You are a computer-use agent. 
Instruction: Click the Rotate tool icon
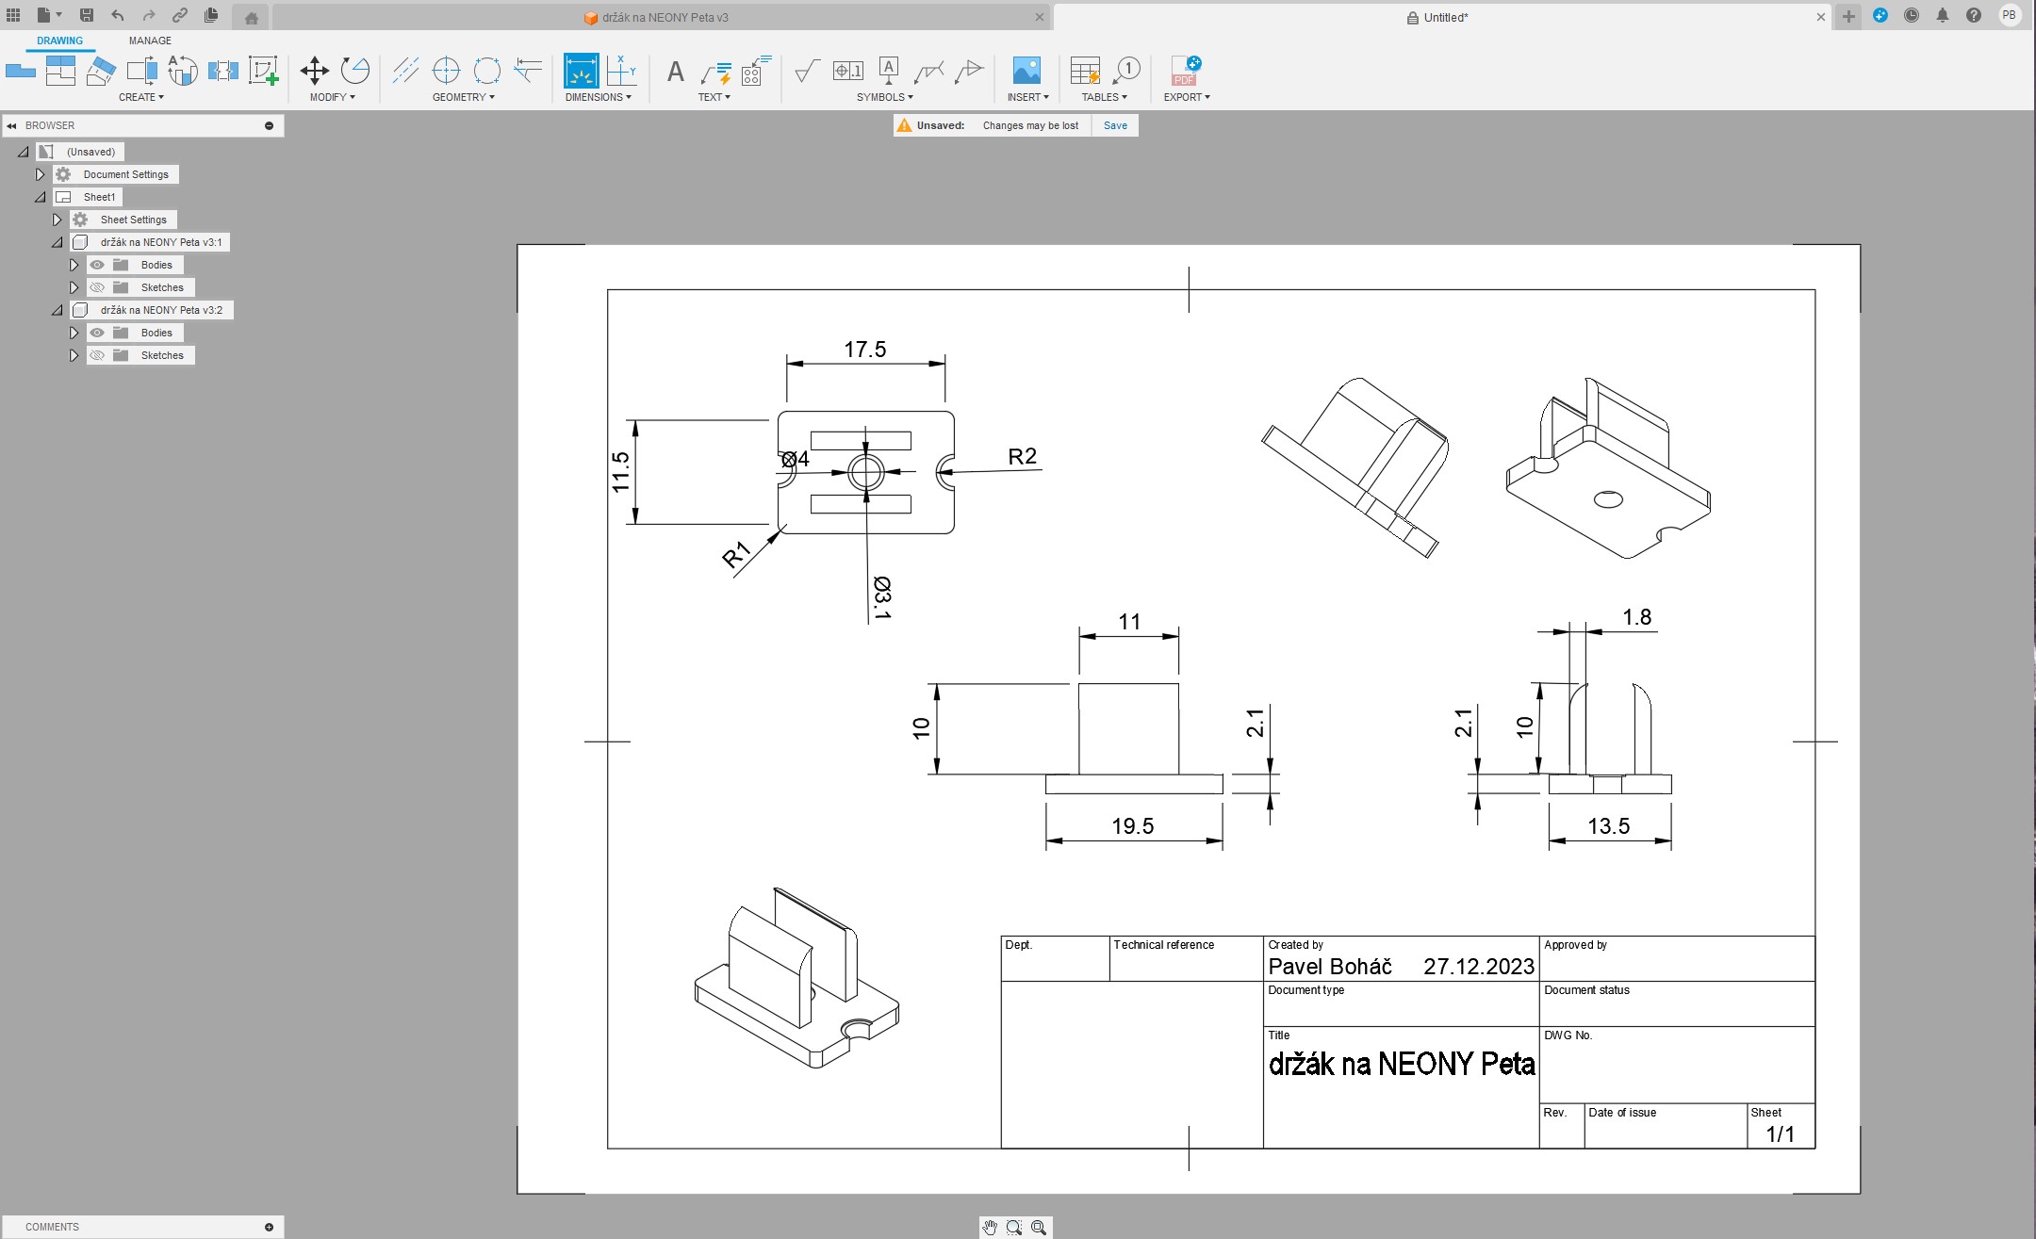click(355, 71)
